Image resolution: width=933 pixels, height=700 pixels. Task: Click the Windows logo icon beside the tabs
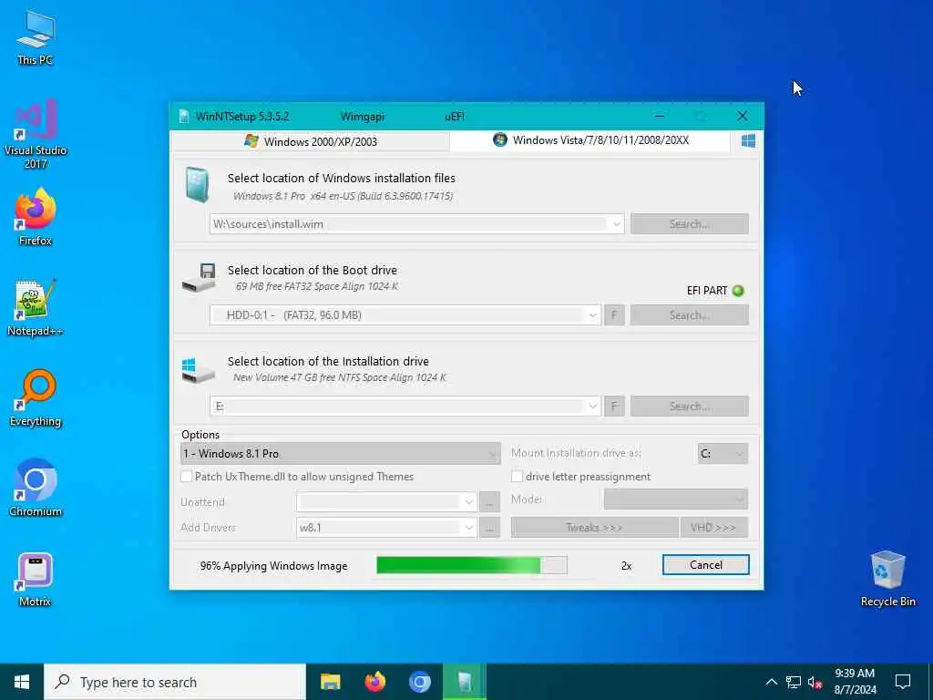pyautogui.click(x=749, y=140)
